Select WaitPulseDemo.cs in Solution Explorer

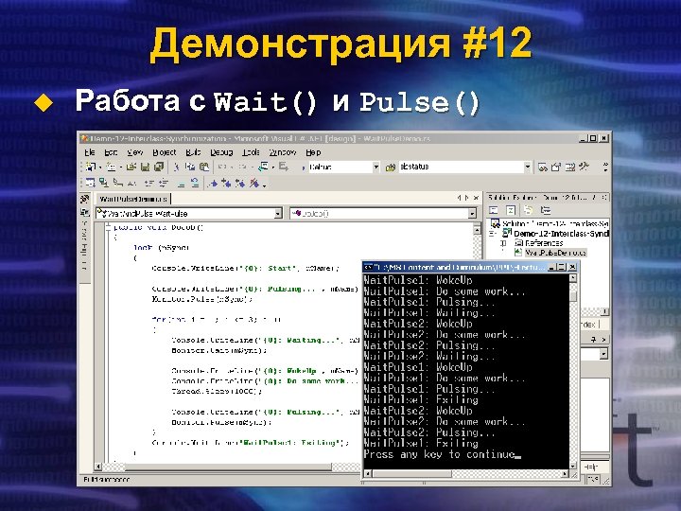point(555,253)
